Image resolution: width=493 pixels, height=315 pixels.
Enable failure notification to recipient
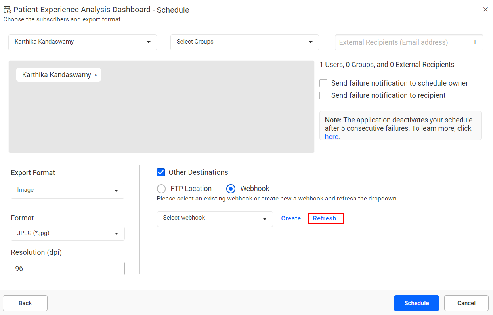tap(323, 95)
